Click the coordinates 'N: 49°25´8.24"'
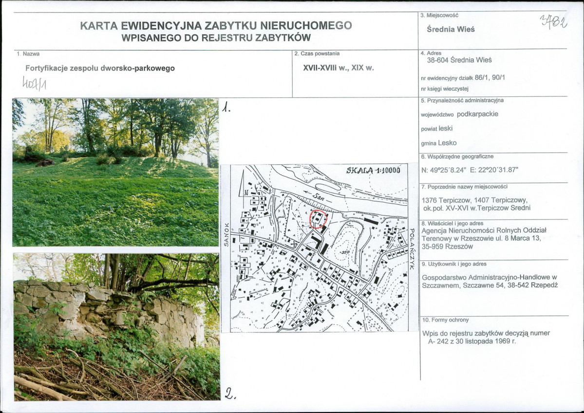 444,170
